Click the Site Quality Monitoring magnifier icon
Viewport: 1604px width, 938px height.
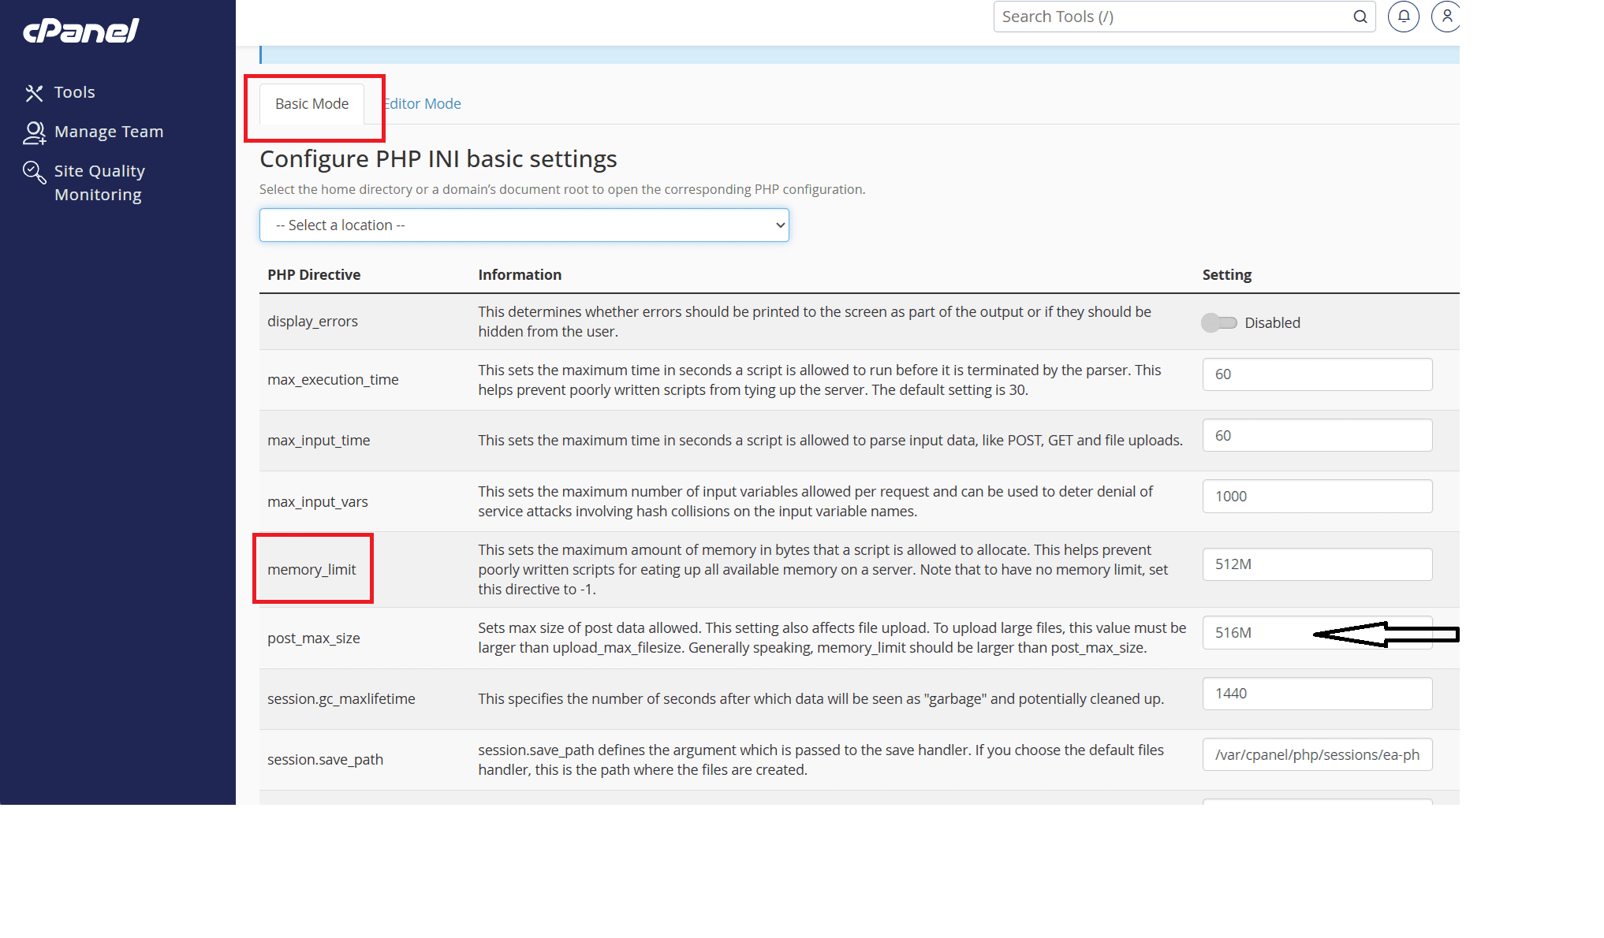point(34,172)
